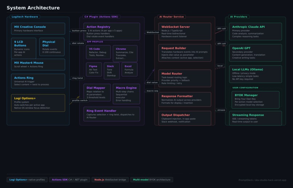Click the Model Router block
This screenshot has height=188, width=293.
(185, 78)
